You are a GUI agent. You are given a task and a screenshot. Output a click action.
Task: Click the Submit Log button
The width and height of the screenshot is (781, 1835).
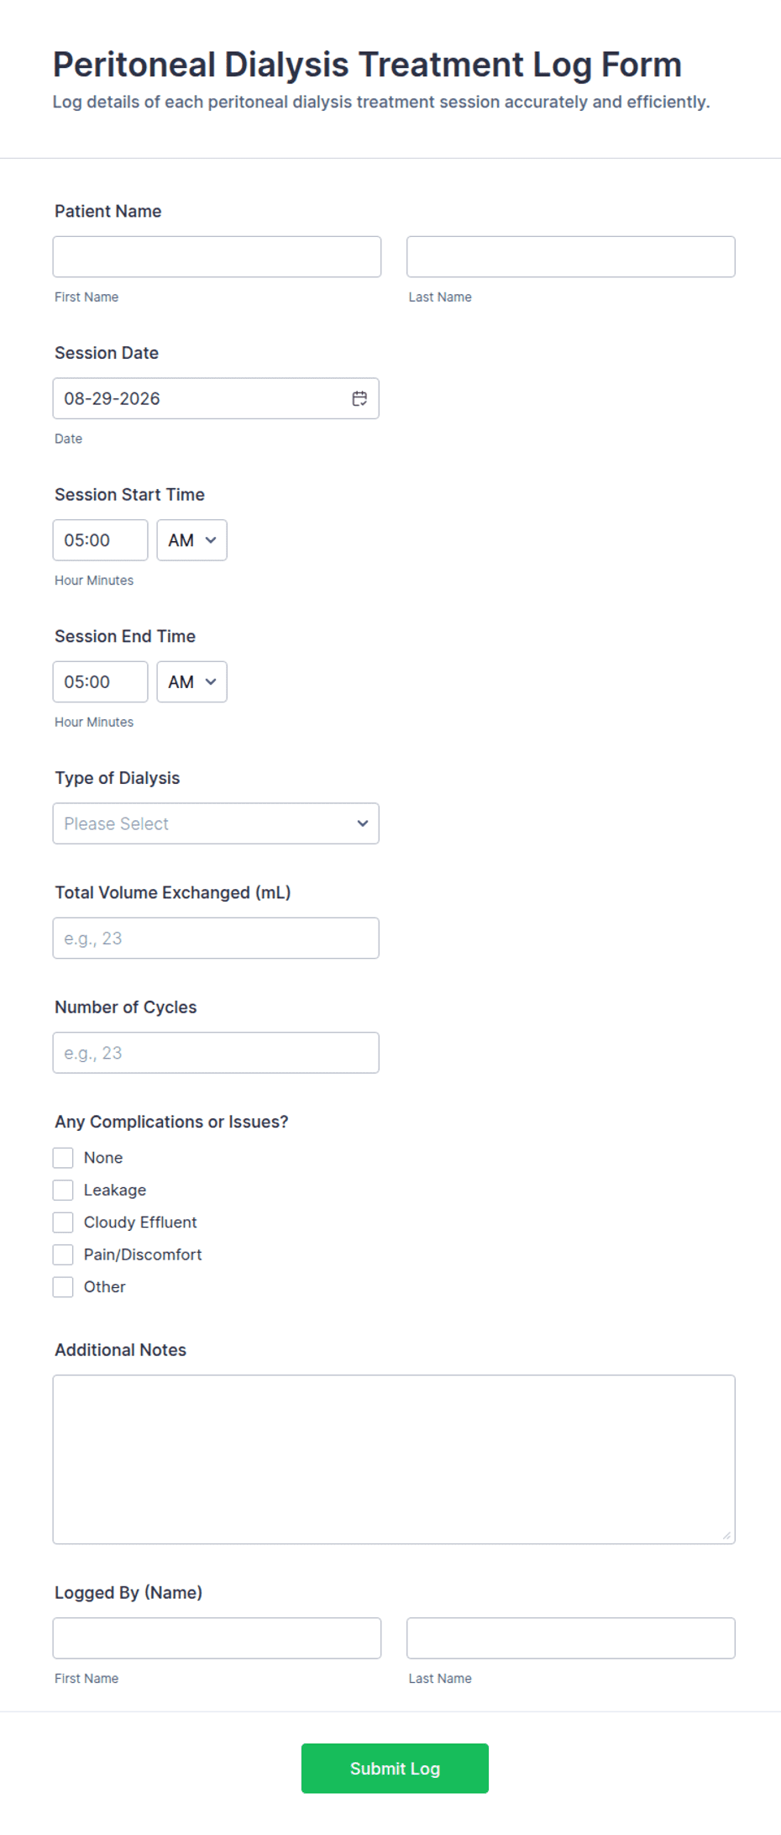pyautogui.click(x=395, y=1769)
